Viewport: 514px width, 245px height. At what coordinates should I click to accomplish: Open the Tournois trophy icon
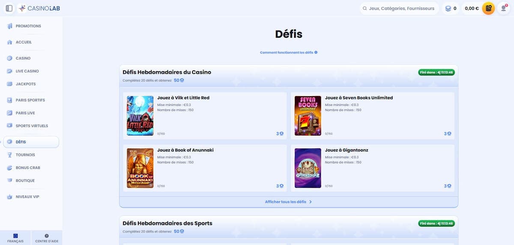coord(9,155)
